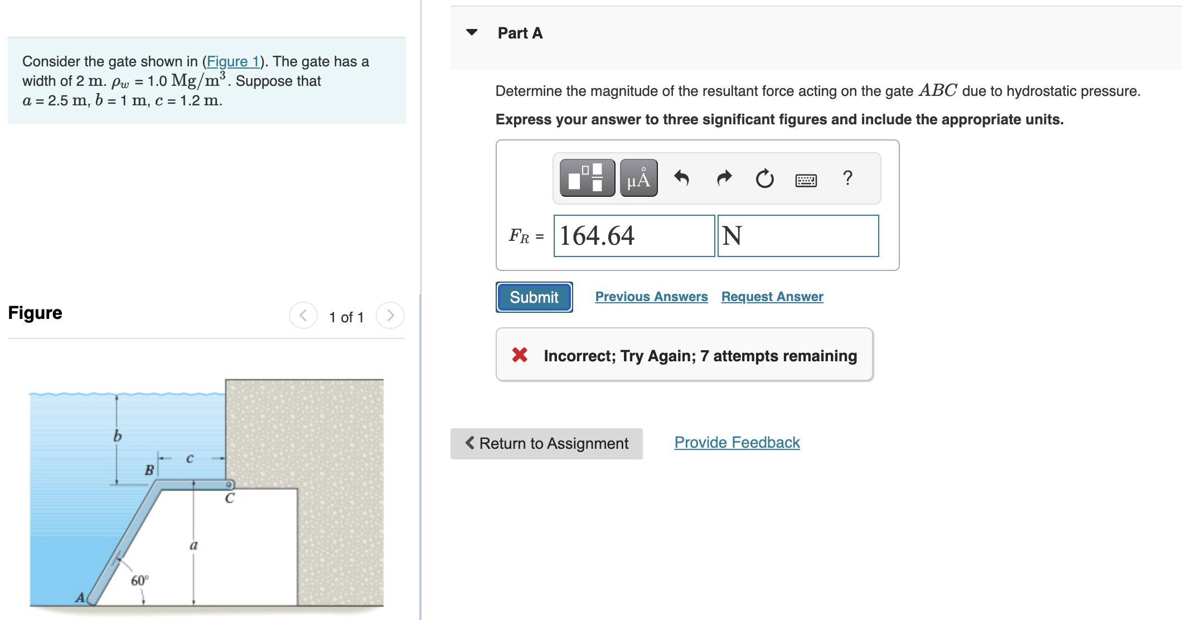Screen dimensions: 1182x620
Task: Go to the next figure with right chevron
Action: [390, 315]
